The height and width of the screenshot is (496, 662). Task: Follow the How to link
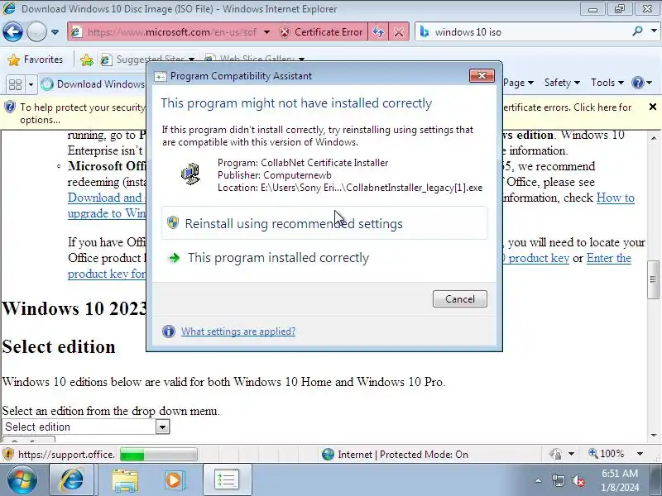(x=615, y=198)
